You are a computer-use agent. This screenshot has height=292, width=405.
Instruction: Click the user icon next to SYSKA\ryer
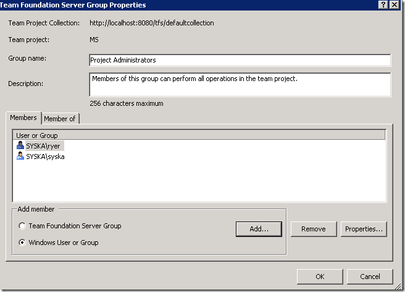(20, 146)
